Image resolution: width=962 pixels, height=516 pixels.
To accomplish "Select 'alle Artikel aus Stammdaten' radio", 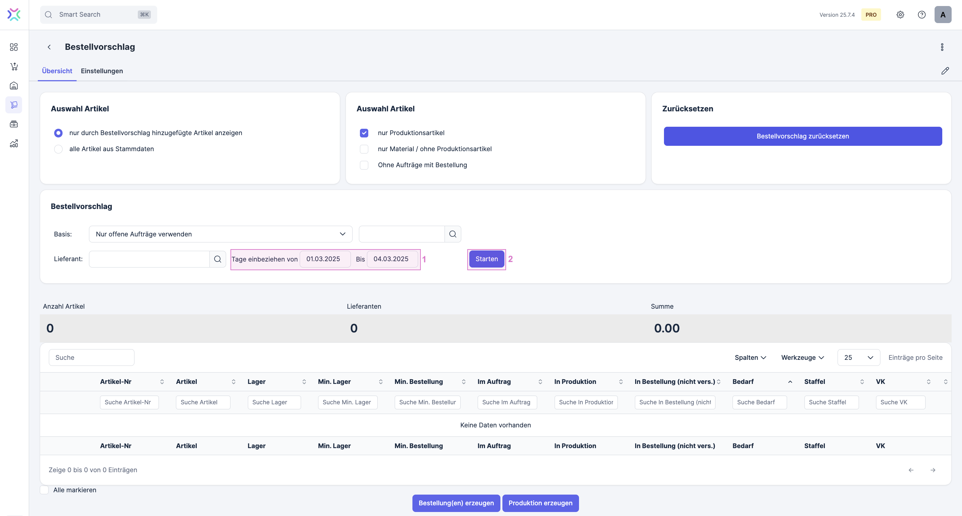I will 58,149.
